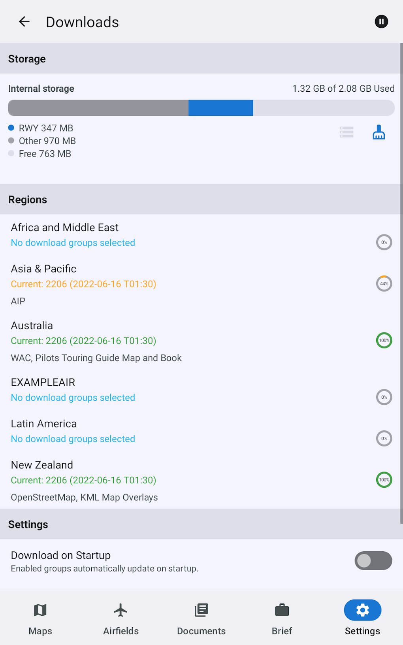403x645 pixels.
Task: Switch to the Airfields tab
Action: point(121,617)
